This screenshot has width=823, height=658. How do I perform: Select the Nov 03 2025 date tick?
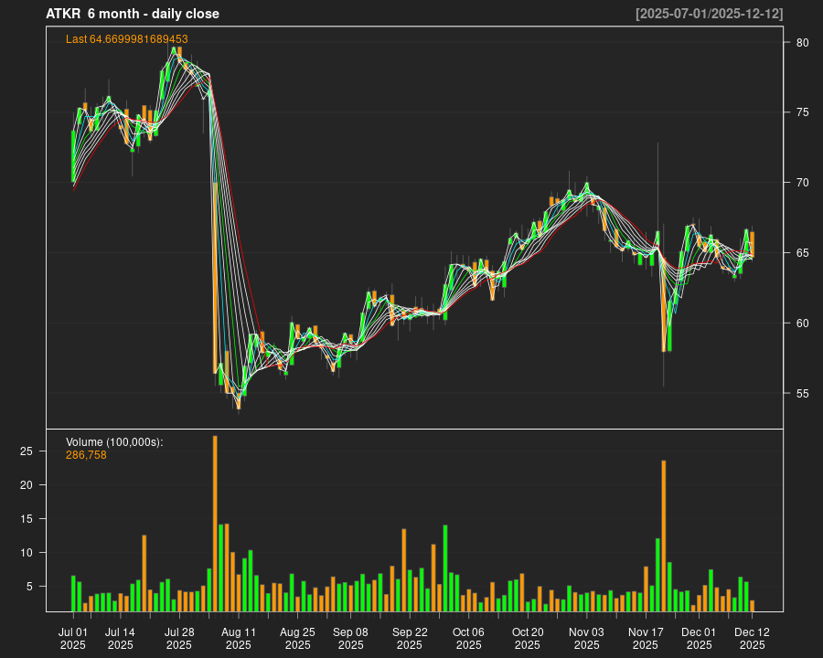pyautogui.click(x=586, y=638)
